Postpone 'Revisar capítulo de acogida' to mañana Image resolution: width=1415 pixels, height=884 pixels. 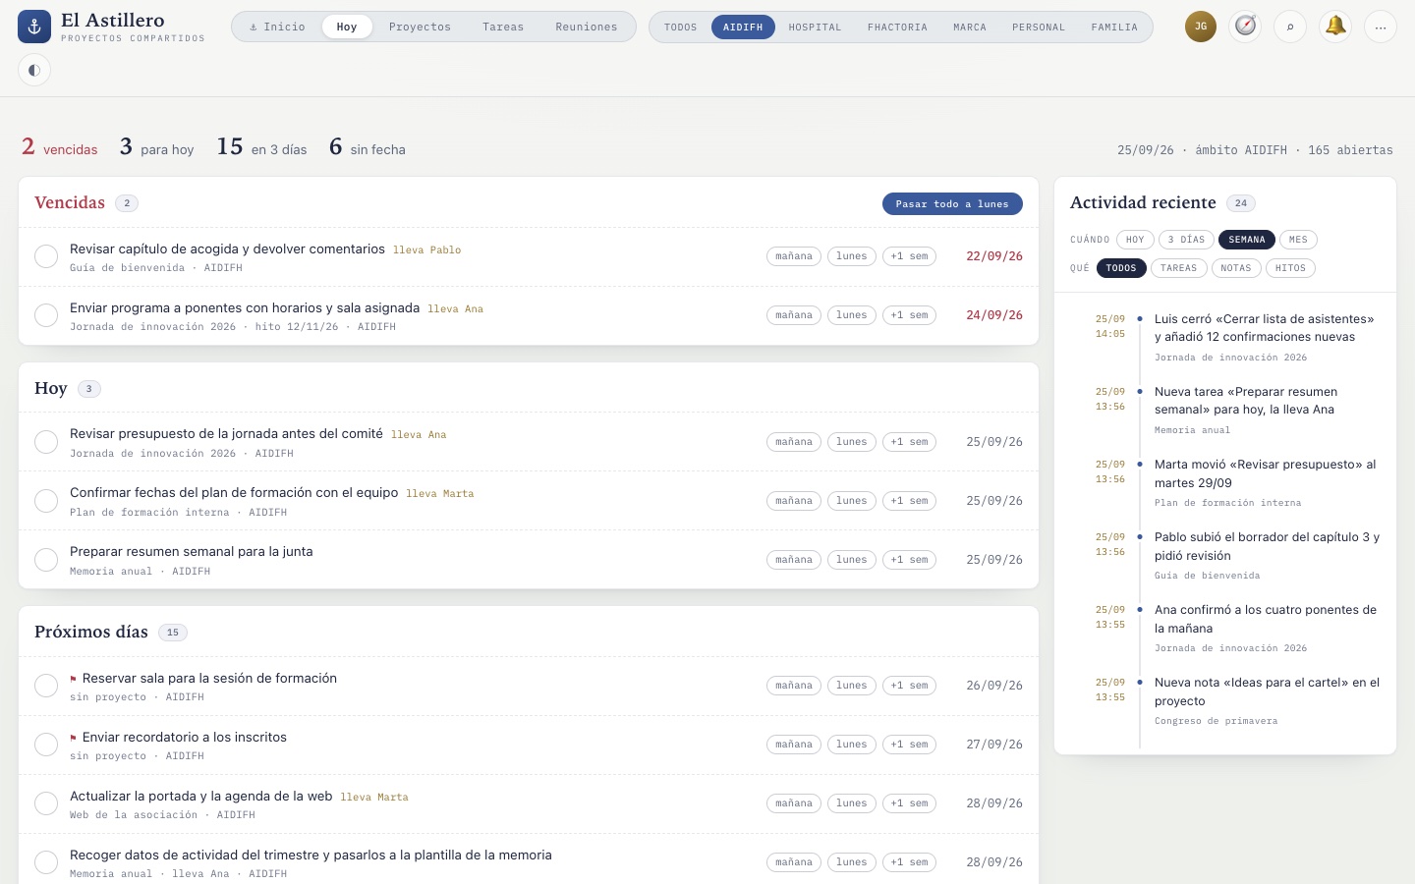(x=794, y=256)
